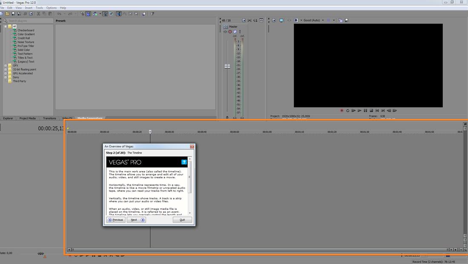Expand the Sony folder node

6,77
